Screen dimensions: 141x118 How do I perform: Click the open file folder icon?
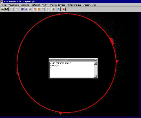pos(3,9)
